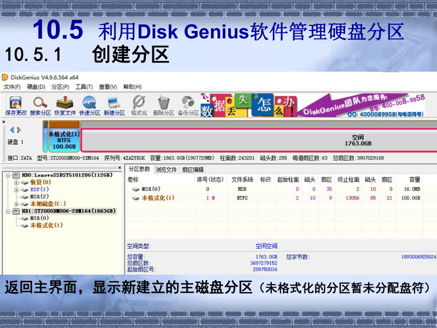Close the disk tree panel
Image resolution: width=437 pixels, height=328 pixels.
119,168
